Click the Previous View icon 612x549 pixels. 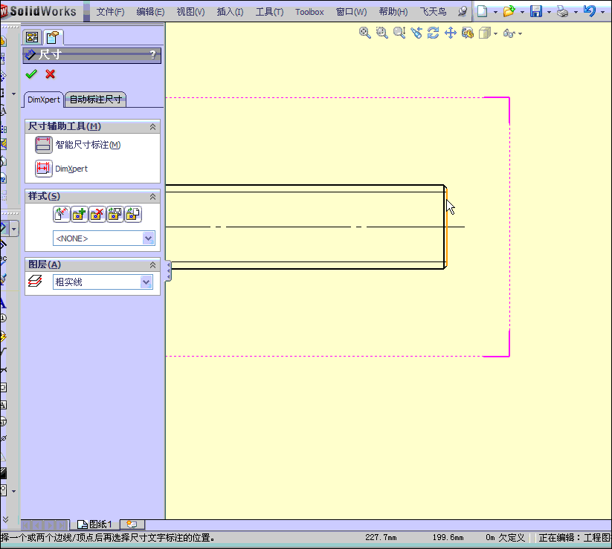(x=416, y=33)
